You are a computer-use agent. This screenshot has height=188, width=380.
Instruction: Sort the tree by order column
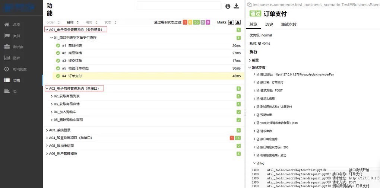53,22
